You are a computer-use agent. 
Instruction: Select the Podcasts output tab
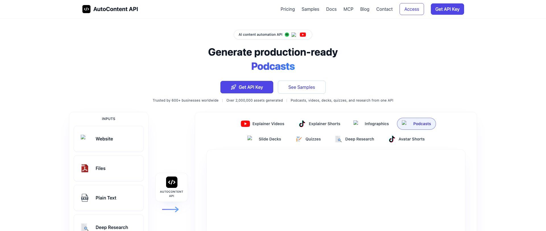[x=416, y=124]
